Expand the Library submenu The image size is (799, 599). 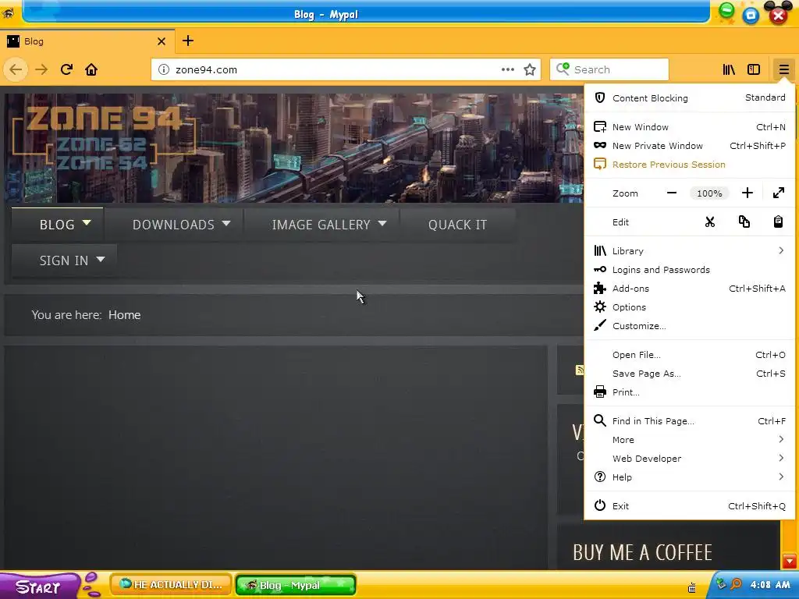690,250
